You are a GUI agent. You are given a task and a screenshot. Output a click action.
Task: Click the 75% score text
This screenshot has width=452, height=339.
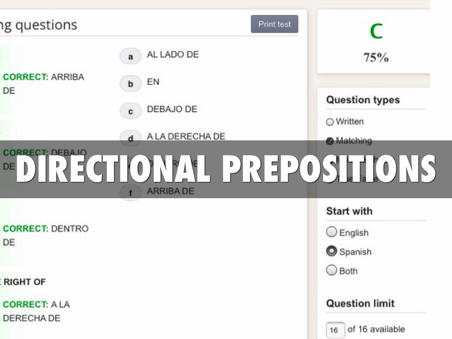click(376, 57)
